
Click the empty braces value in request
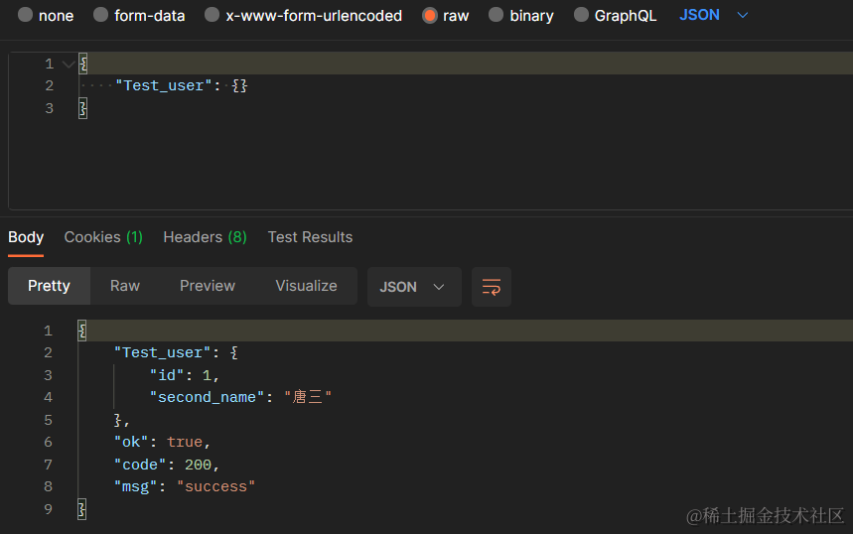click(240, 86)
